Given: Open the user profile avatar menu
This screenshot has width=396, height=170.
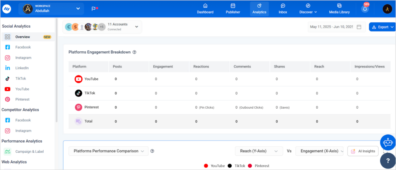Looking at the screenshot, I should coord(387,9).
